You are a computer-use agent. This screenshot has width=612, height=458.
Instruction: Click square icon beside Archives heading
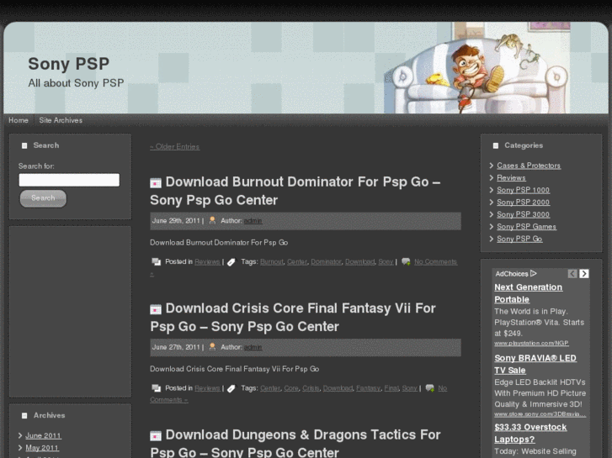[24, 416]
